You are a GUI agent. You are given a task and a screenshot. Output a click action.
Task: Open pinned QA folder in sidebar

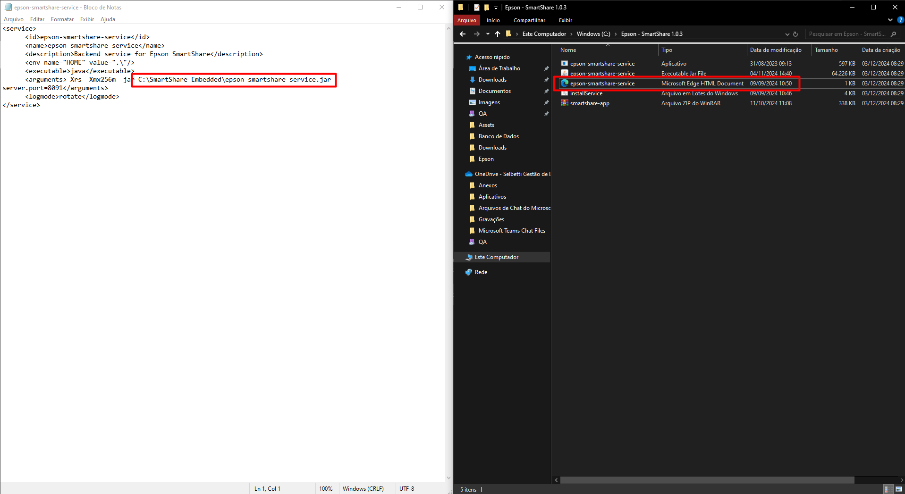point(482,114)
